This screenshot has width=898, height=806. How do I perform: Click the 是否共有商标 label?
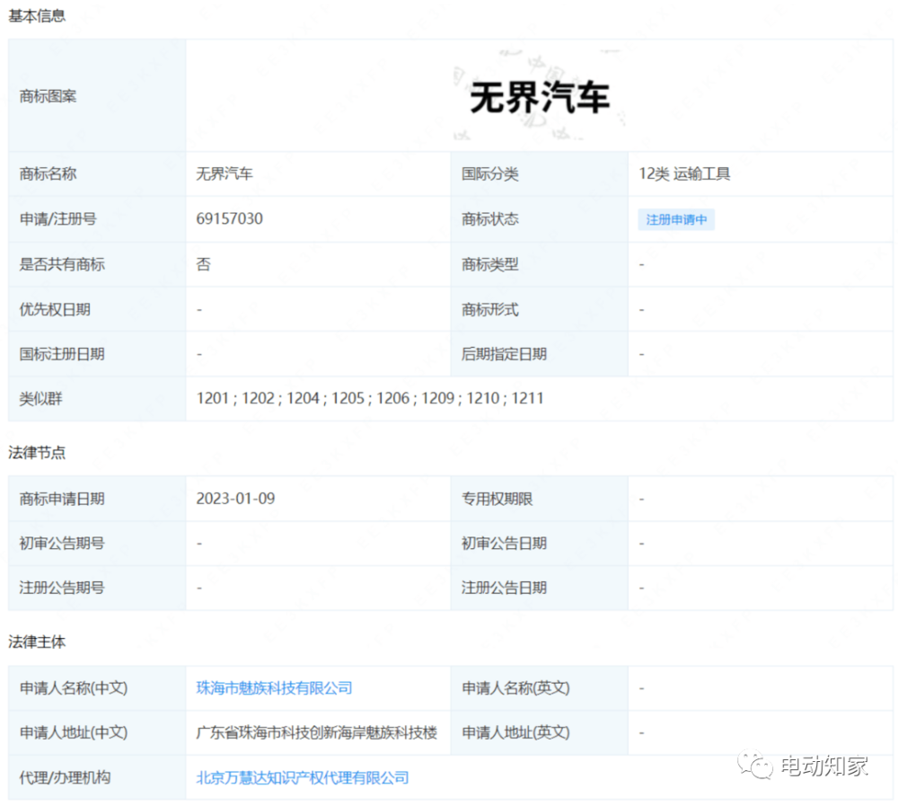pos(62,263)
